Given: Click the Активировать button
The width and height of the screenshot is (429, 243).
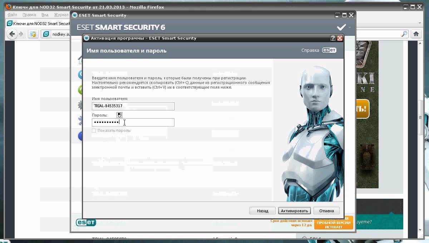Looking at the screenshot, I should click(294, 211).
